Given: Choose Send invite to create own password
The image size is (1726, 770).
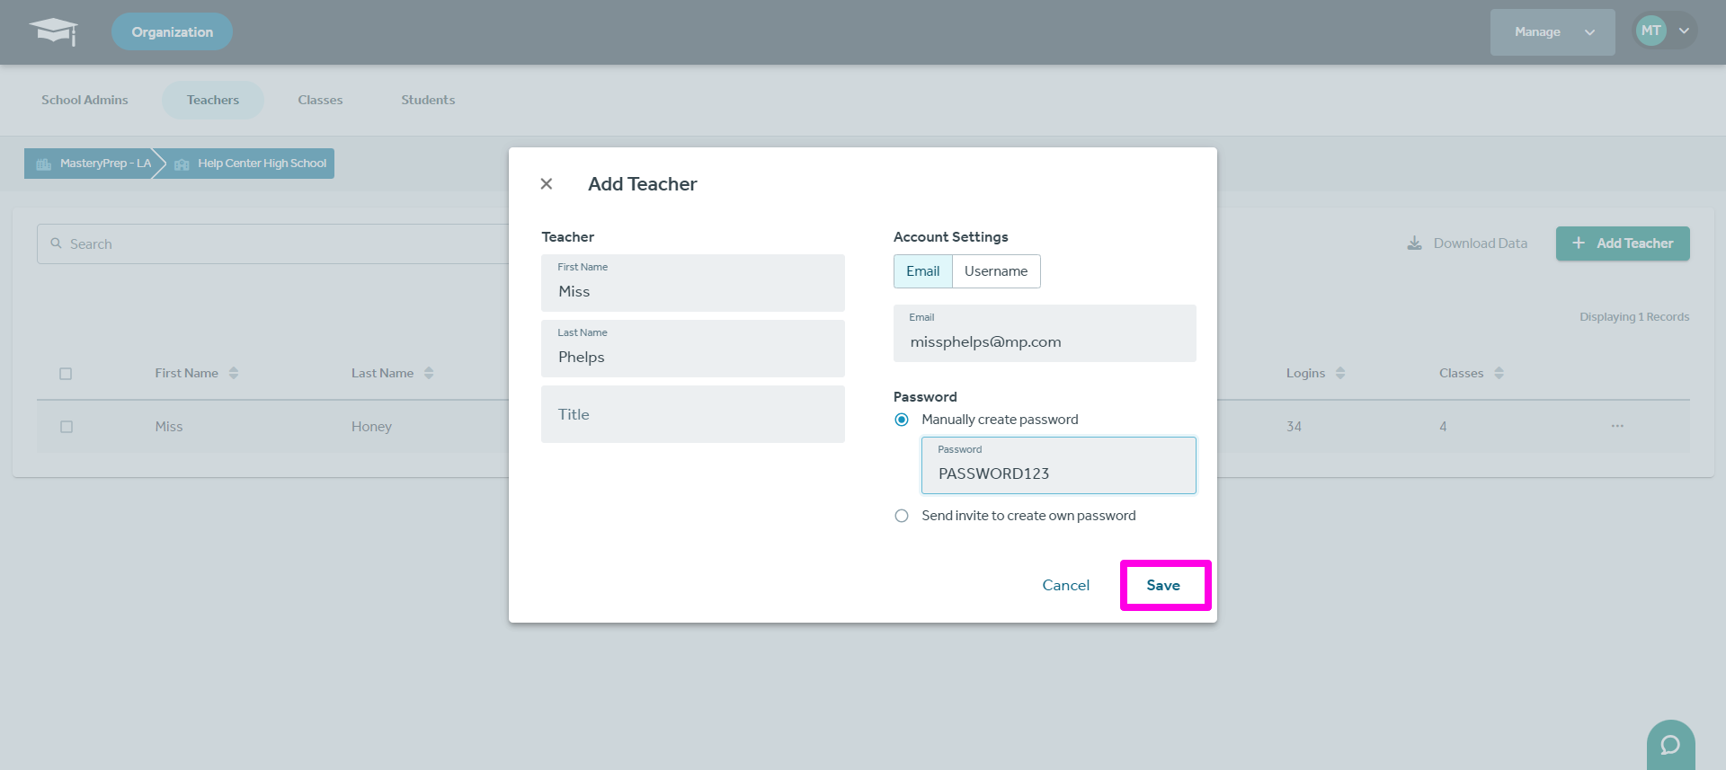Looking at the screenshot, I should 902,516.
